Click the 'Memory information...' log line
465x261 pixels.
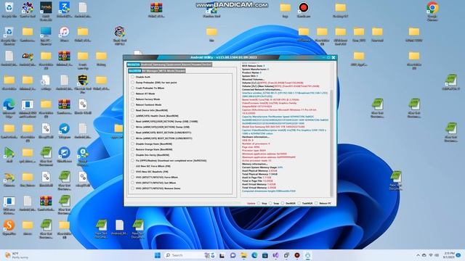[x=255, y=164]
